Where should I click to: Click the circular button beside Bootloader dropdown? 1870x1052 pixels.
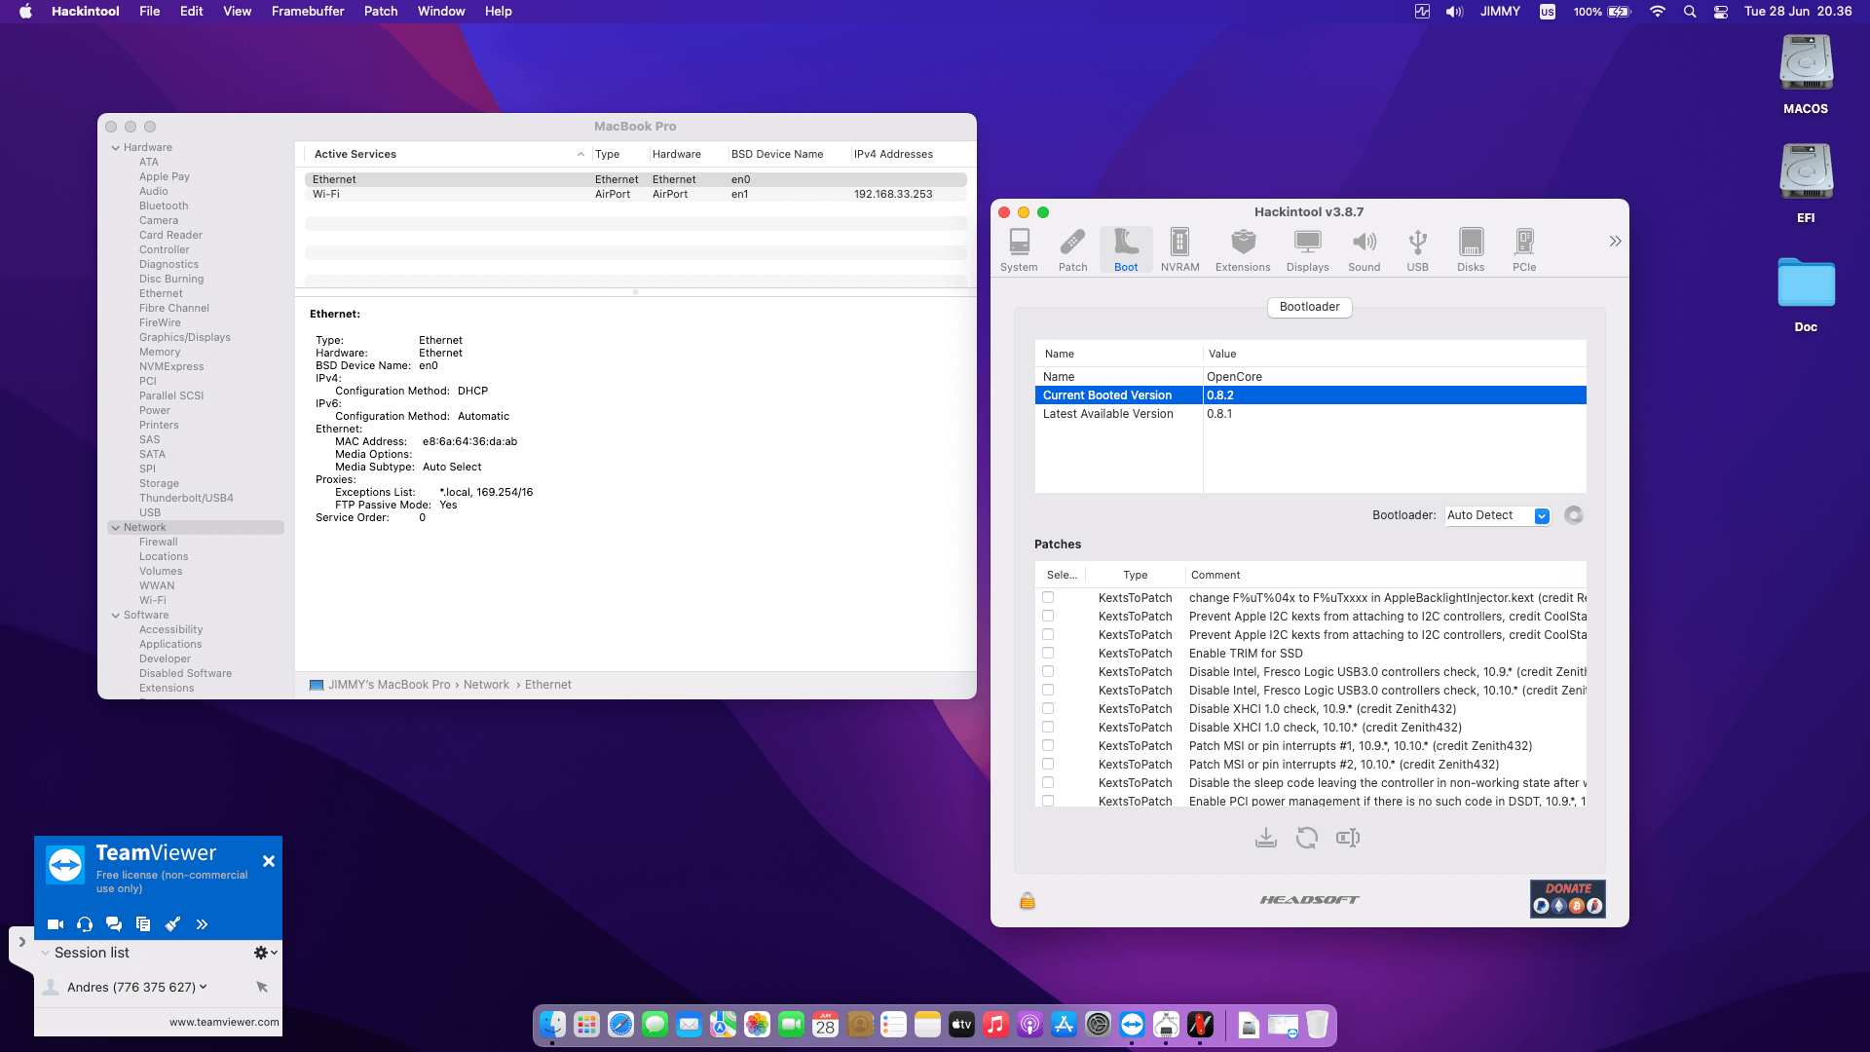coord(1573,515)
